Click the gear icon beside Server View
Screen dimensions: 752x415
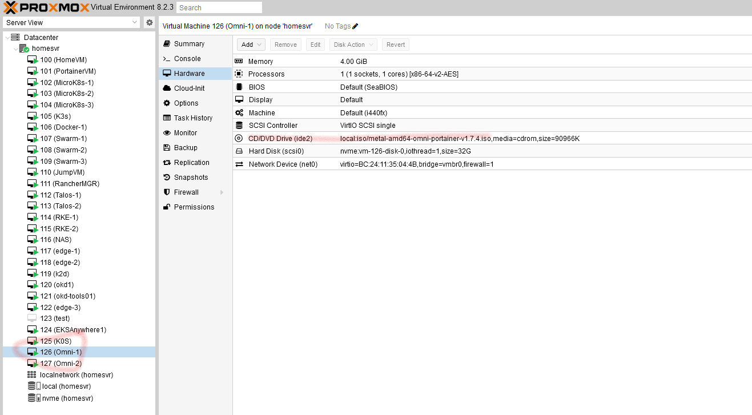(x=150, y=22)
